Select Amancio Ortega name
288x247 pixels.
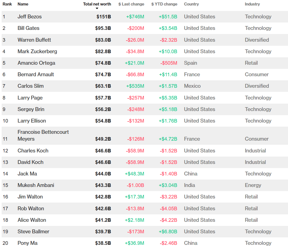point(36,63)
